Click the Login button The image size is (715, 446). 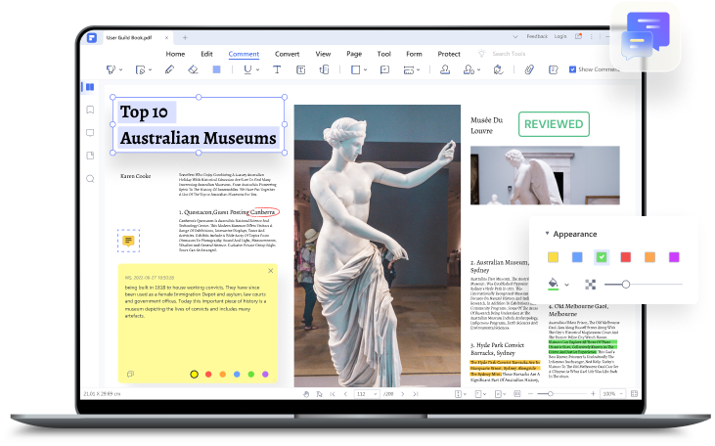(x=560, y=36)
